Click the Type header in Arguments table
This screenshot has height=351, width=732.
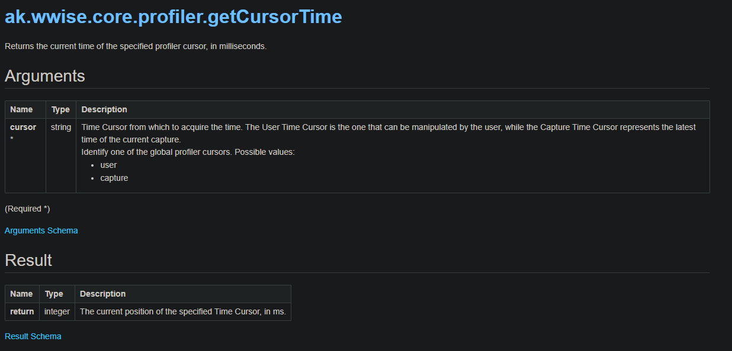tap(61, 109)
